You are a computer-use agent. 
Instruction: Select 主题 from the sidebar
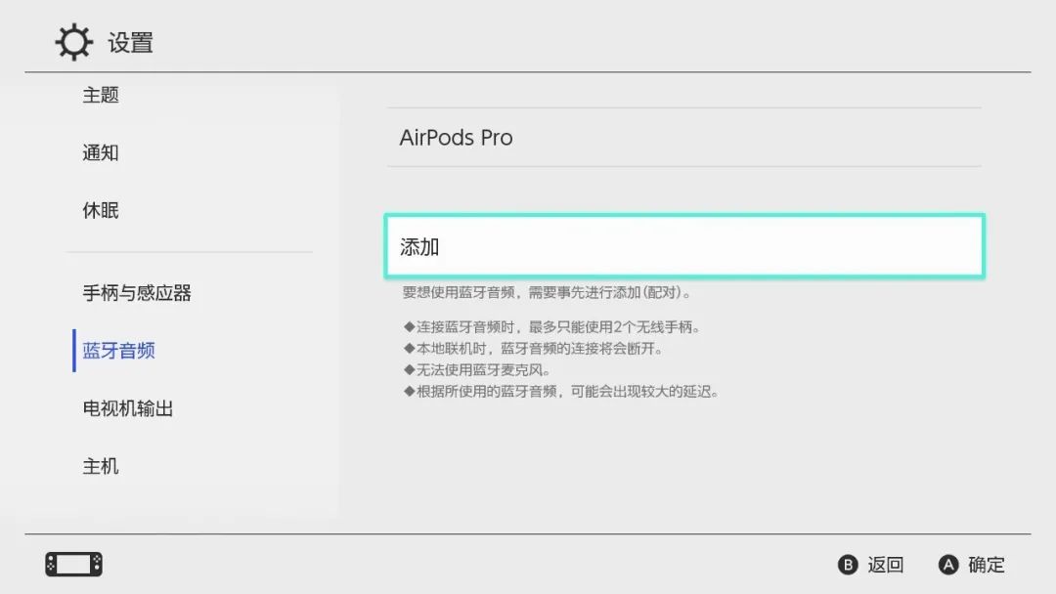pos(100,95)
